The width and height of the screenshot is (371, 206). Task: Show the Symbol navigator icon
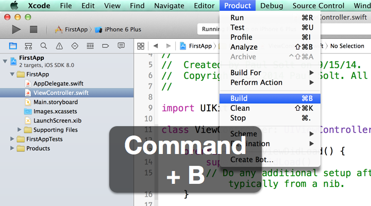click(x=28, y=46)
